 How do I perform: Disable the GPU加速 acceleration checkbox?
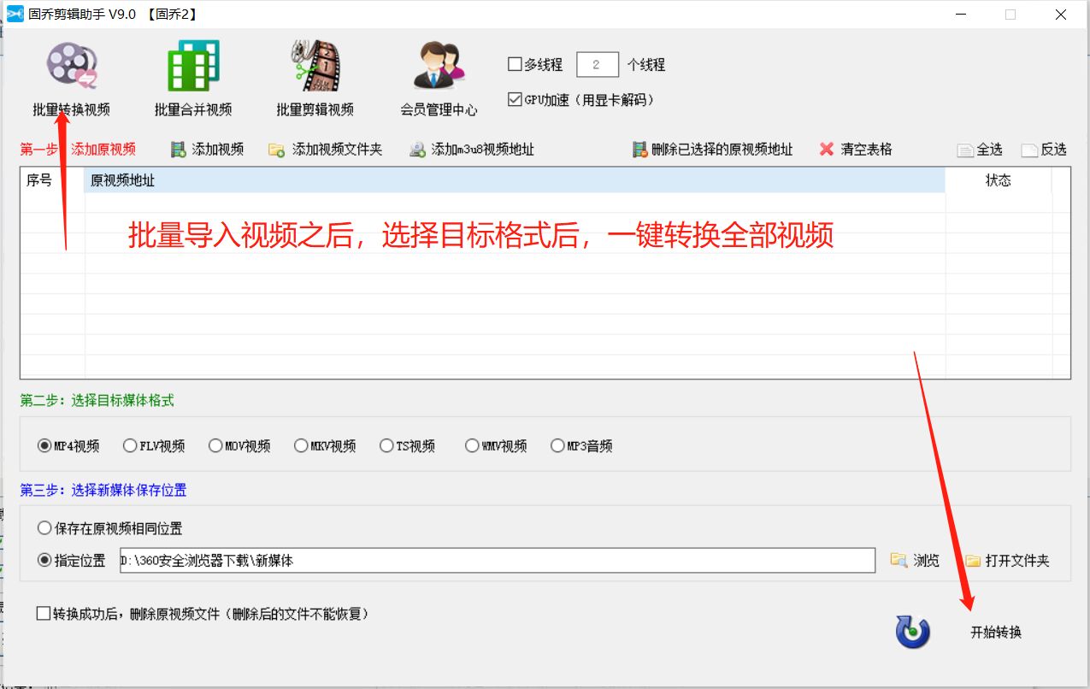tap(515, 99)
